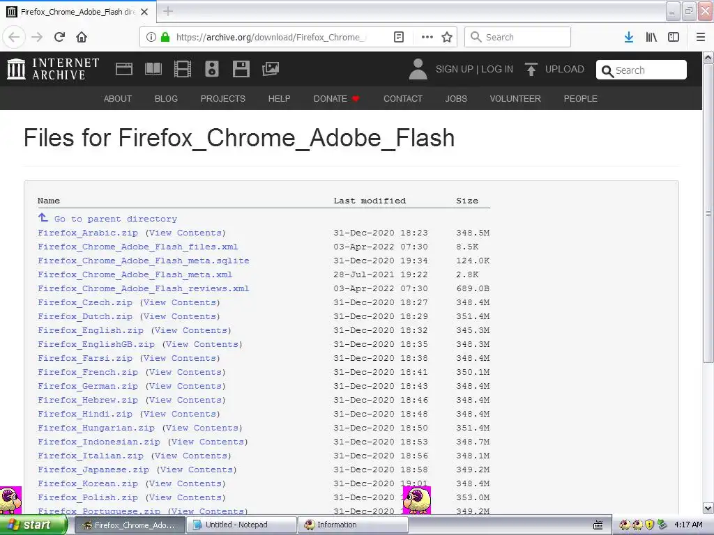Reload the current page
714x535 pixels.
[60, 37]
